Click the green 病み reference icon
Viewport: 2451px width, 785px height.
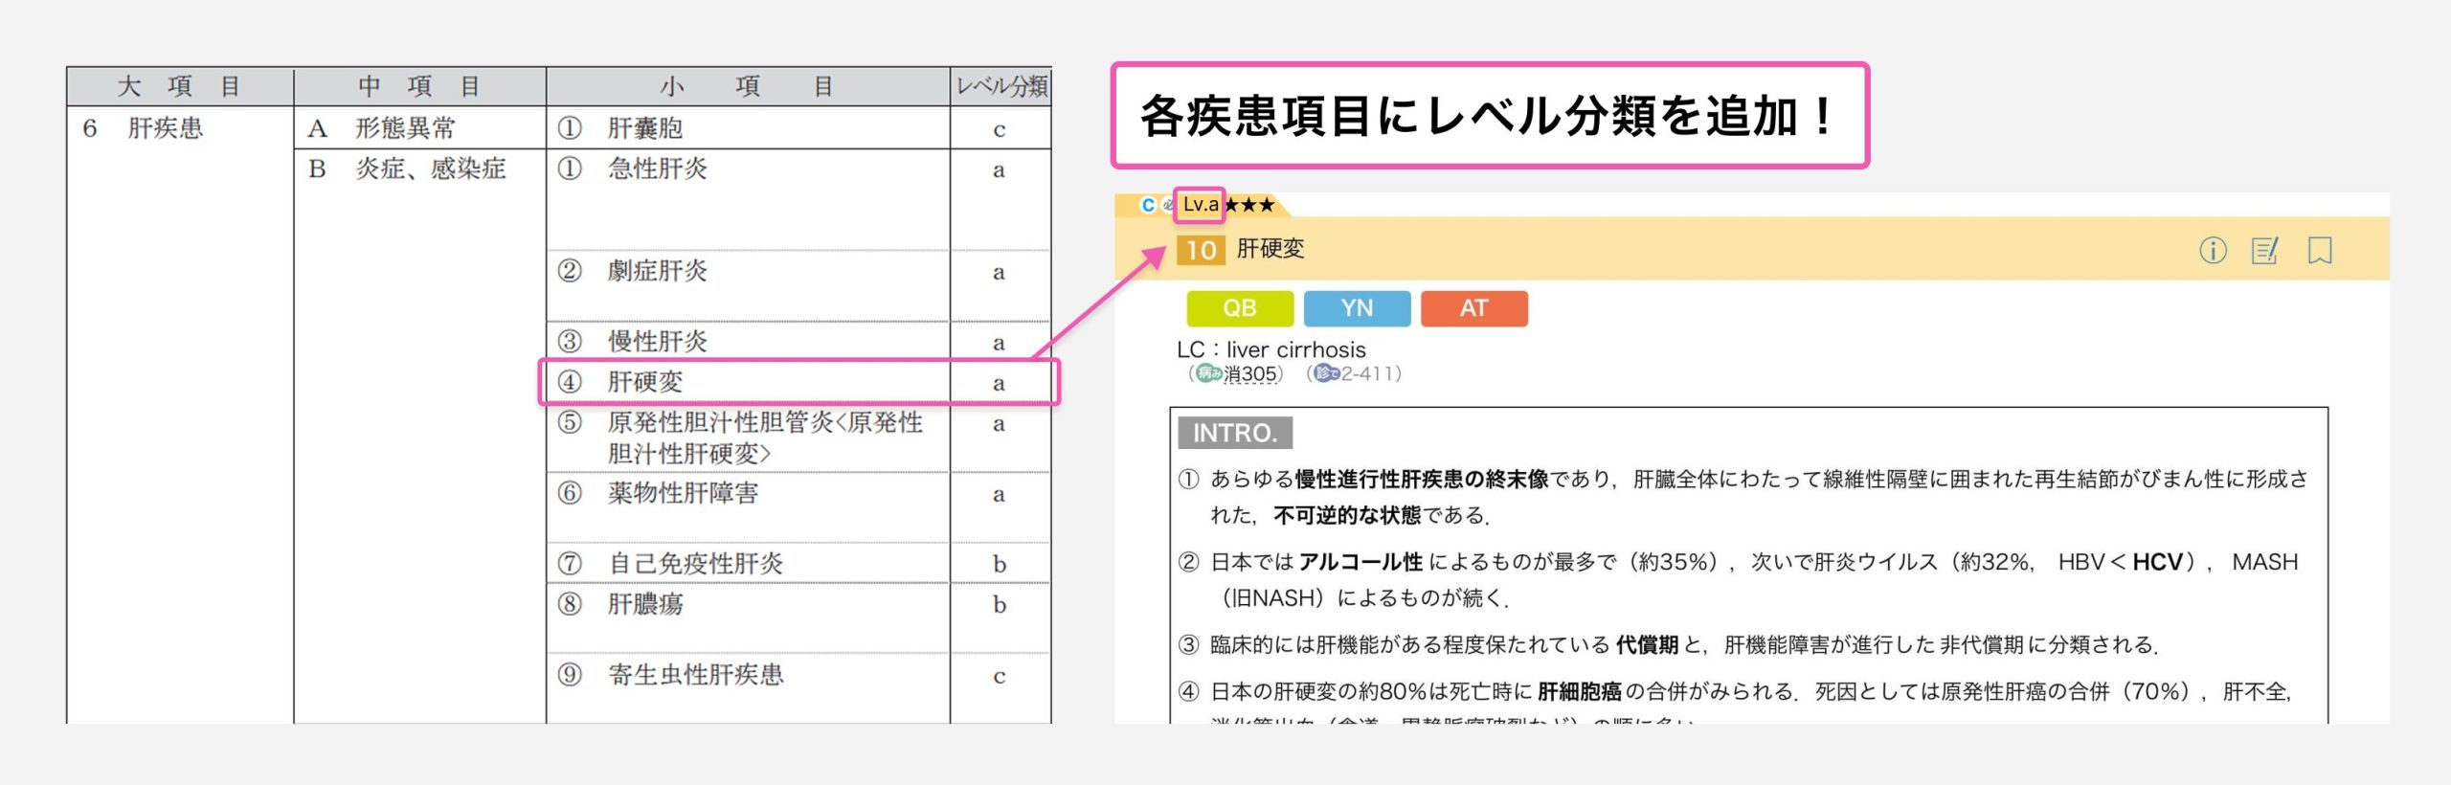[1209, 373]
